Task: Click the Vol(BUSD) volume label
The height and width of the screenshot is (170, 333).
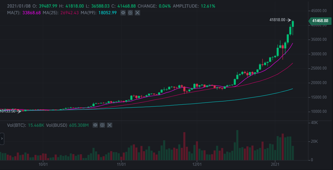Action: (x=68, y=125)
